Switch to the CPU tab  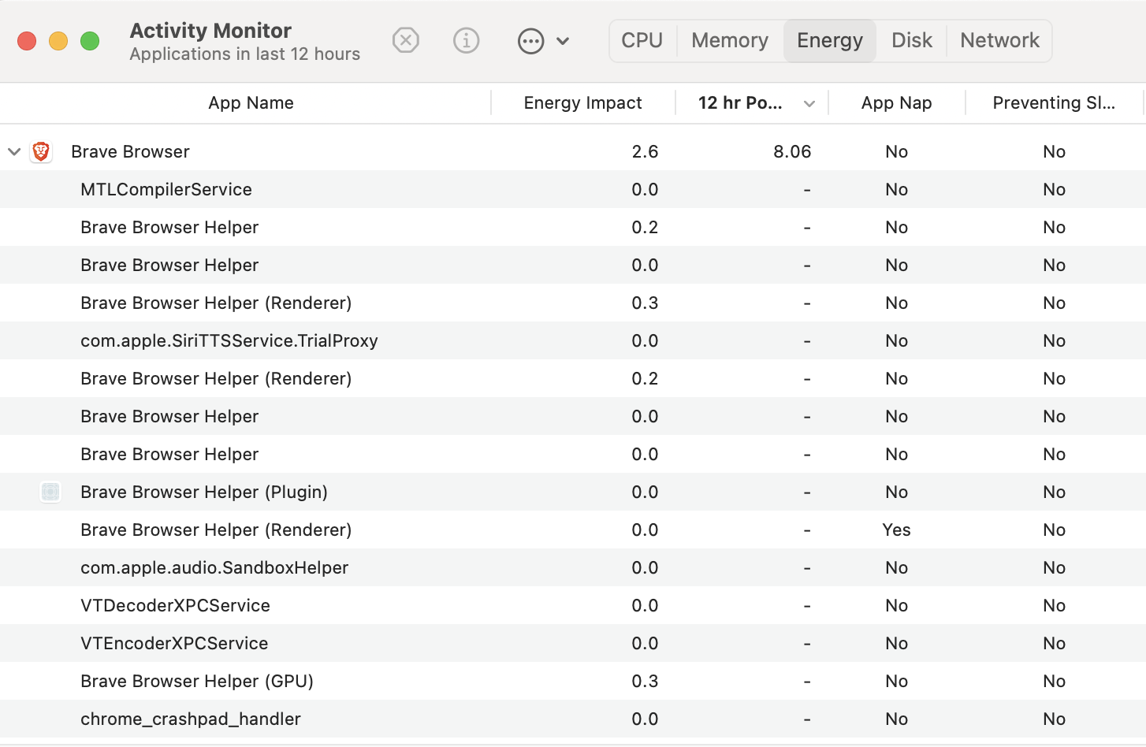coord(642,40)
